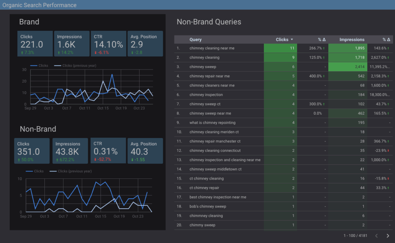The image size is (395, 243).
Task: Sort table by Impressions column header
Action: tap(351, 40)
